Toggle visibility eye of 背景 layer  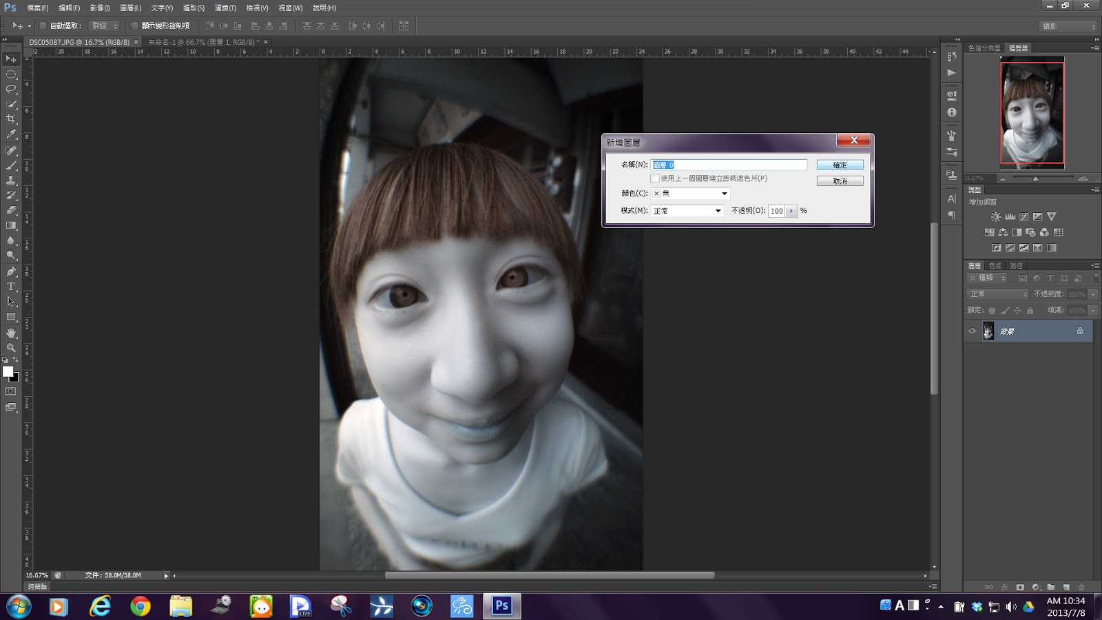coord(973,331)
